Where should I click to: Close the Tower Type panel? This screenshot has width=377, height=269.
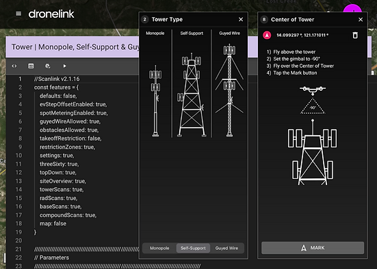(241, 19)
